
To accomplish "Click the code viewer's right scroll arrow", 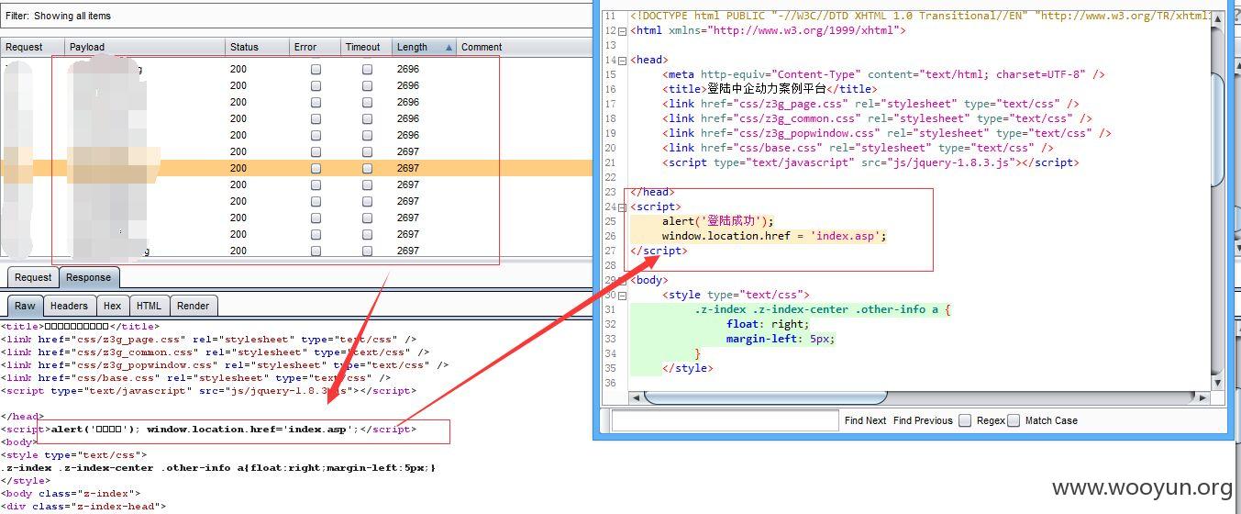I will 1202,397.
